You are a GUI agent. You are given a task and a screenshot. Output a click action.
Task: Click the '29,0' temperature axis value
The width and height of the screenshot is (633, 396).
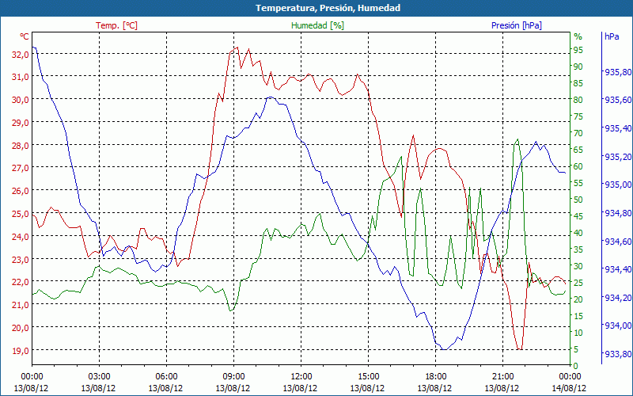(20, 123)
